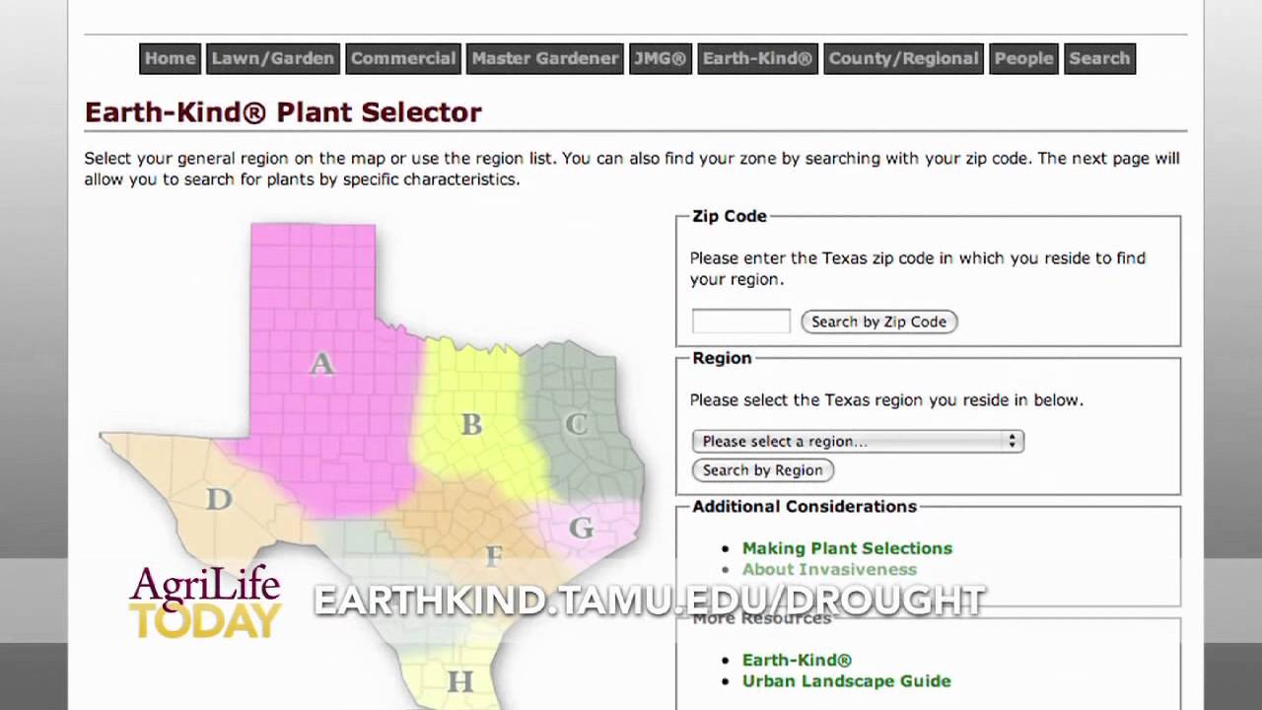Open the Earth-Kind® navigation tab

[x=757, y=58]
